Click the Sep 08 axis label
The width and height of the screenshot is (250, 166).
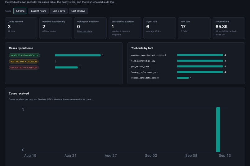(191, 155)
